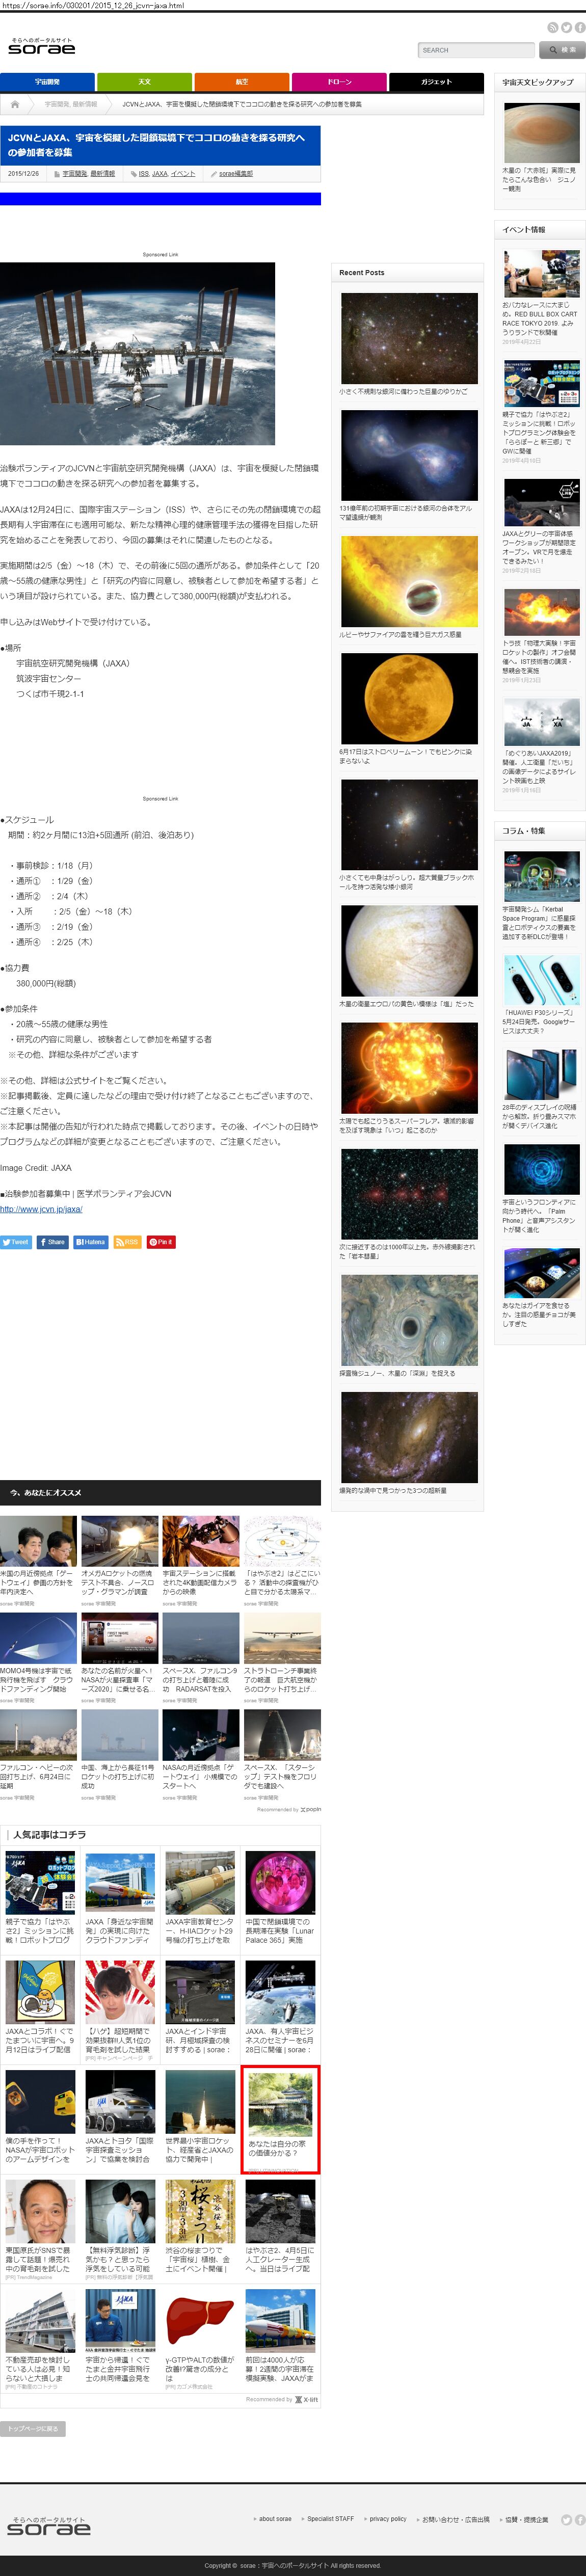Click the ISS photo in the article
The width and height of the screenshot is (586, 2576).
[x=137, y=353]
